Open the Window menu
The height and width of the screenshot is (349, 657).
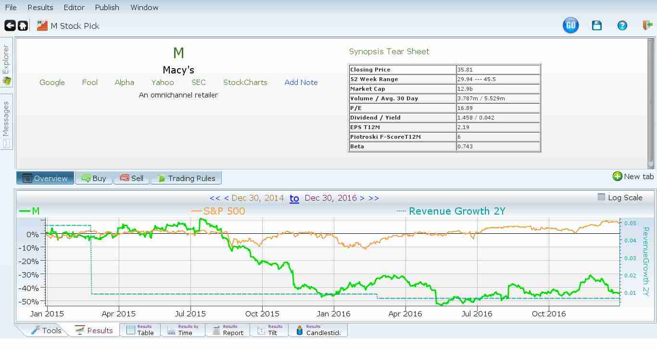point(144,7)
